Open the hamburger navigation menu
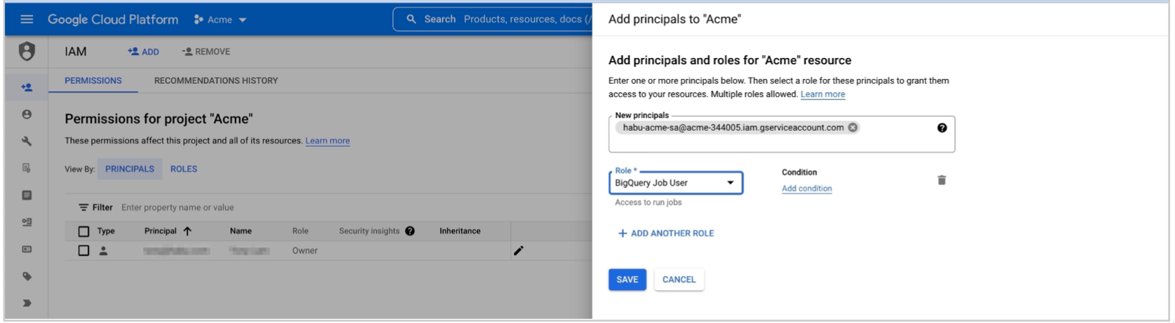This screenshot has width=1175, height=323. click(x=27, y=19)
